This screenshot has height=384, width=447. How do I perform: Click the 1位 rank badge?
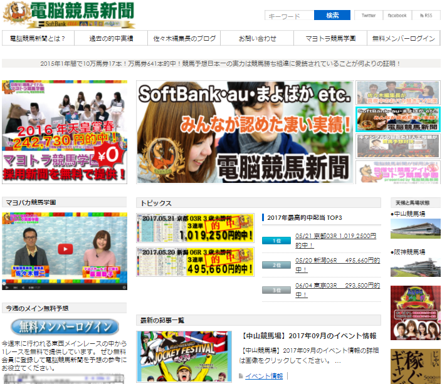click(x=276, y=241)
